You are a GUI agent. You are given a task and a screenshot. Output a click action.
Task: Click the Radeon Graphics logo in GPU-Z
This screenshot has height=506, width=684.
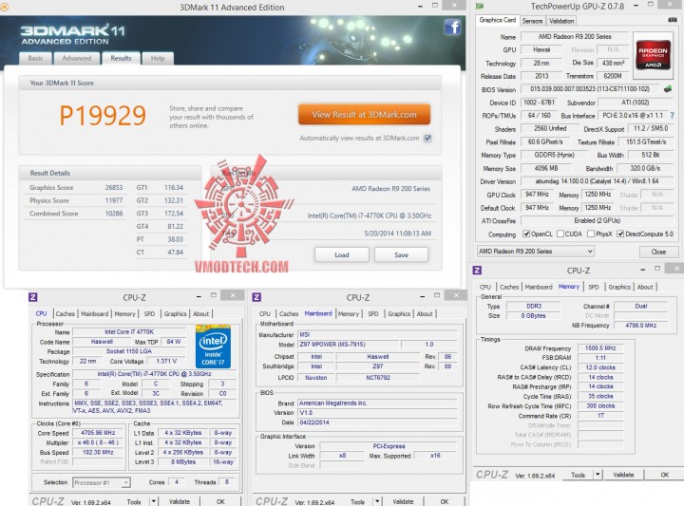click(x=653, y=54)
